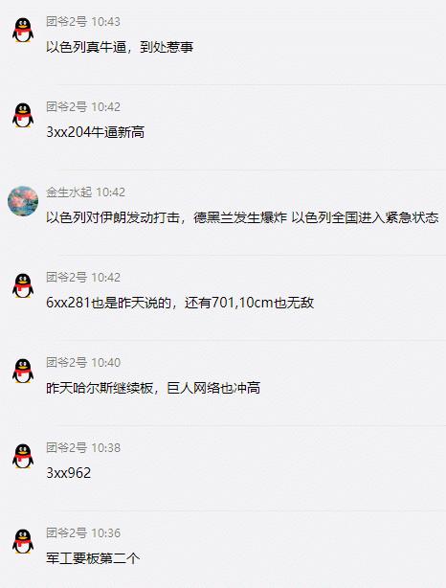
Task: Click 团爷2号 name at 10:40
Action: (x=66, y=362)
